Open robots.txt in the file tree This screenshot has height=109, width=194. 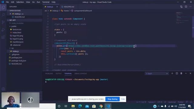(x=16, y=45)
